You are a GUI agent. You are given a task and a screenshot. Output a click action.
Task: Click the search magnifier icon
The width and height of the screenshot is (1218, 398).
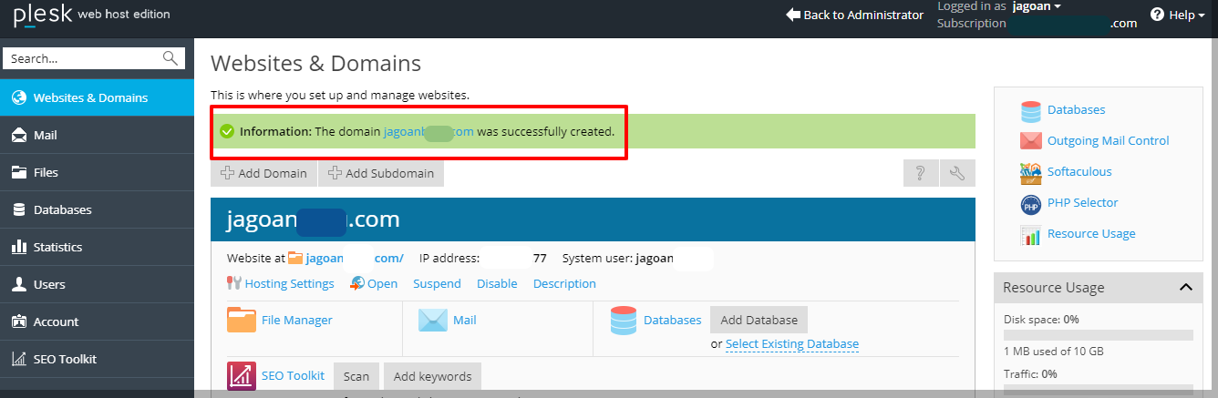coord(170,58)
